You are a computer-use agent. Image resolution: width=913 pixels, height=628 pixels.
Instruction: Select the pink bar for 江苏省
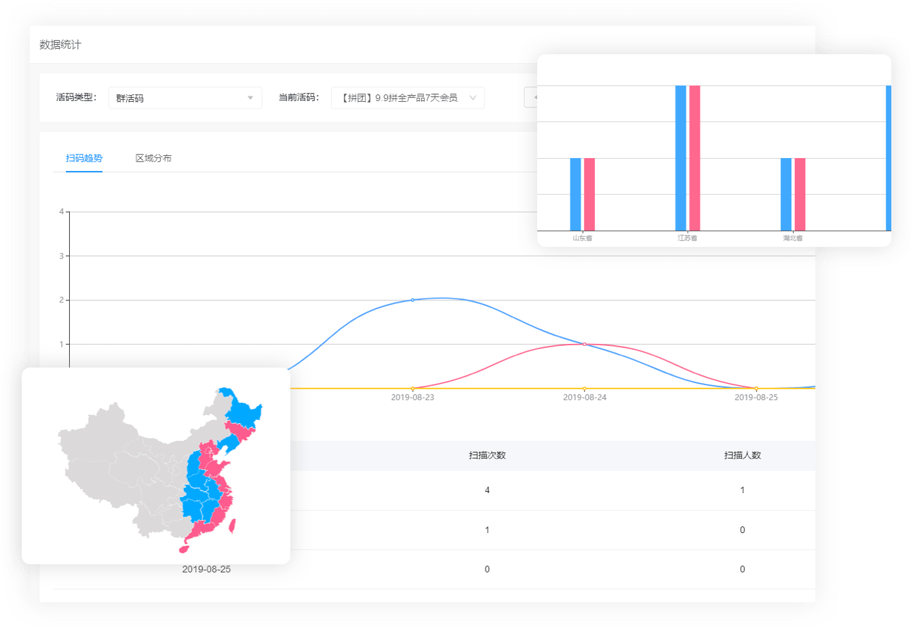pos(695,158)
